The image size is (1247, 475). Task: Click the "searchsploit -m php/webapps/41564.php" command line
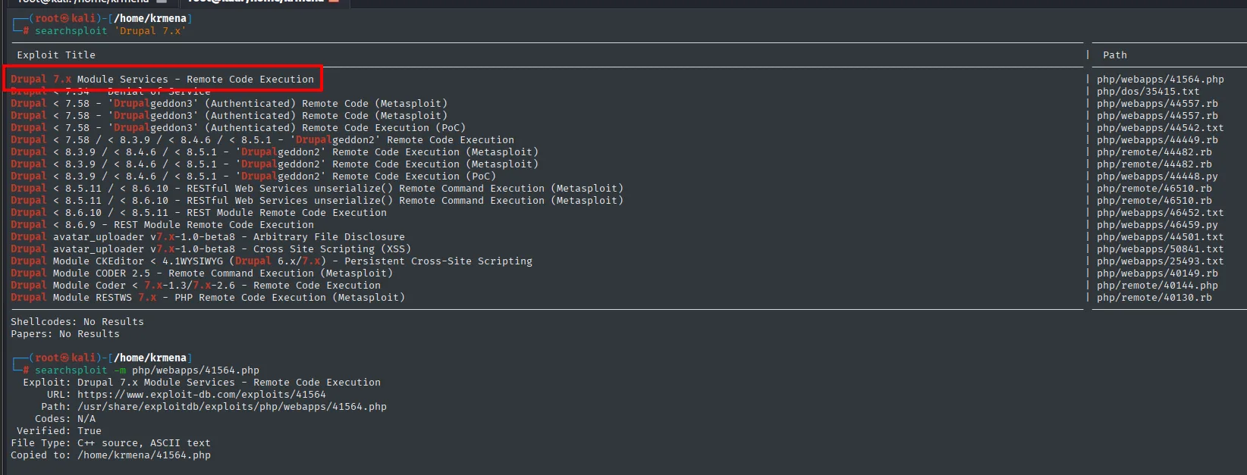coord(147,370)
